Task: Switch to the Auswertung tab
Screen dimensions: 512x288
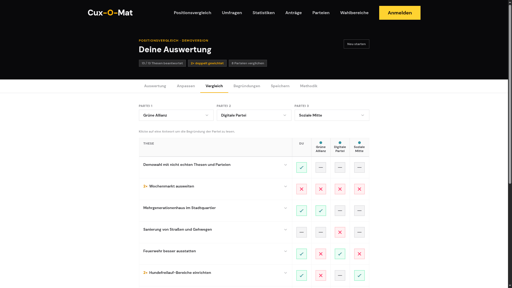Action: click(155, 86)
